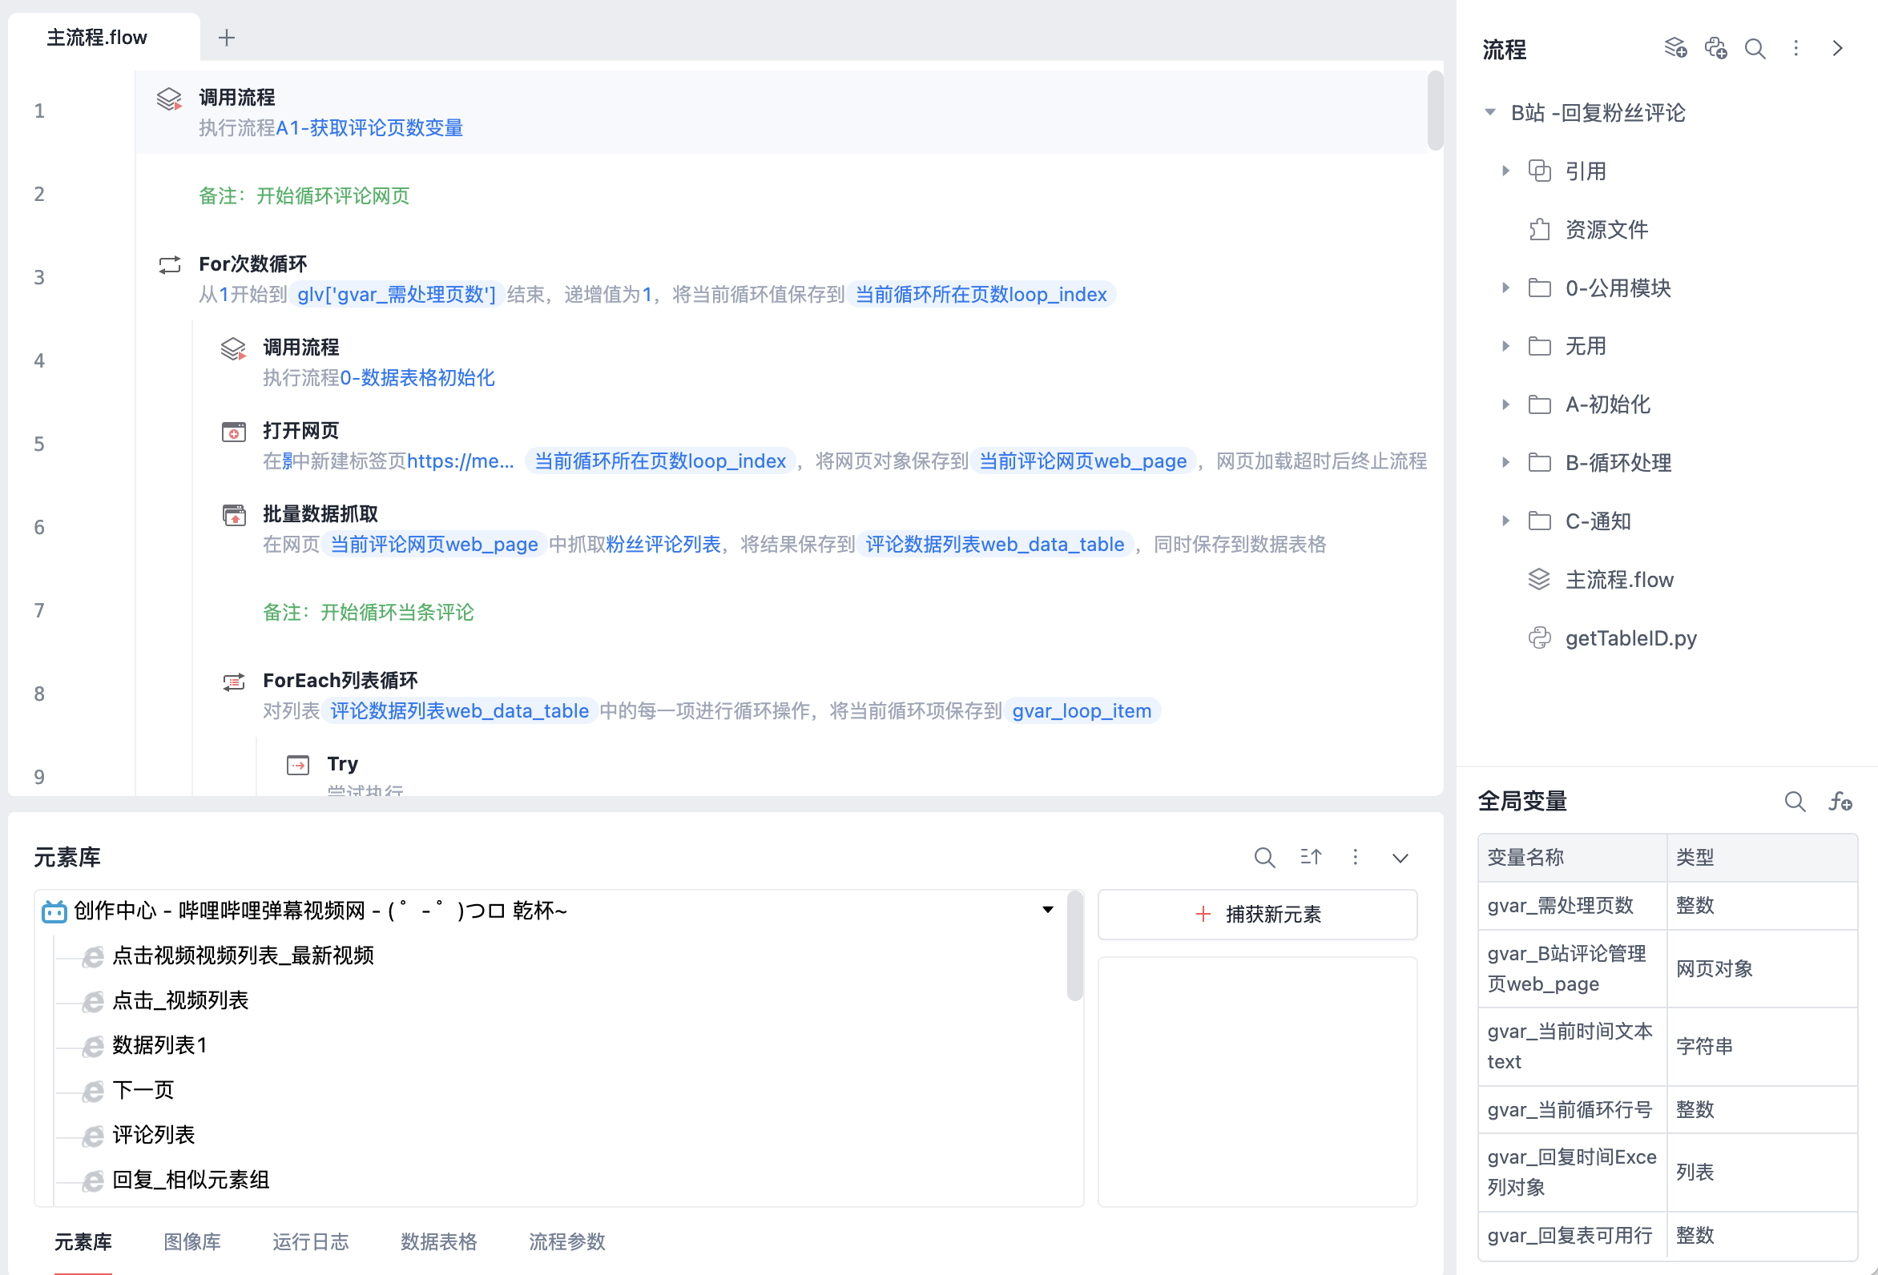The image size is (1878, 1275).
Task: Collapse the element library panel with the chevron
Action: (x=1400, y=858)
